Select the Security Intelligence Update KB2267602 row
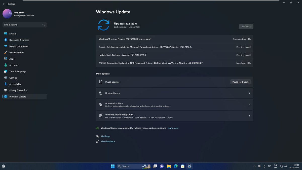302x170 pixels. click(x=175, y=47)
